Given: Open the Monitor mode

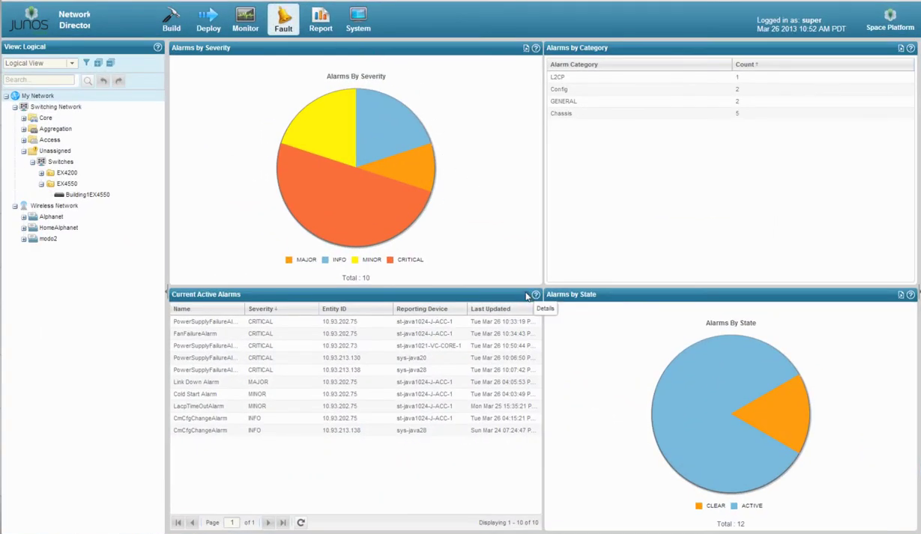Looking at the screenshot, I should point(245,19).
